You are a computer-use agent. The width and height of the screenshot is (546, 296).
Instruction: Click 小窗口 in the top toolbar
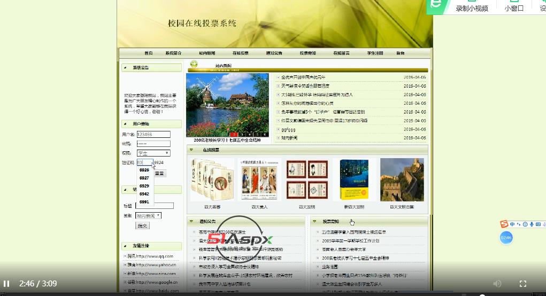[514, 8]
